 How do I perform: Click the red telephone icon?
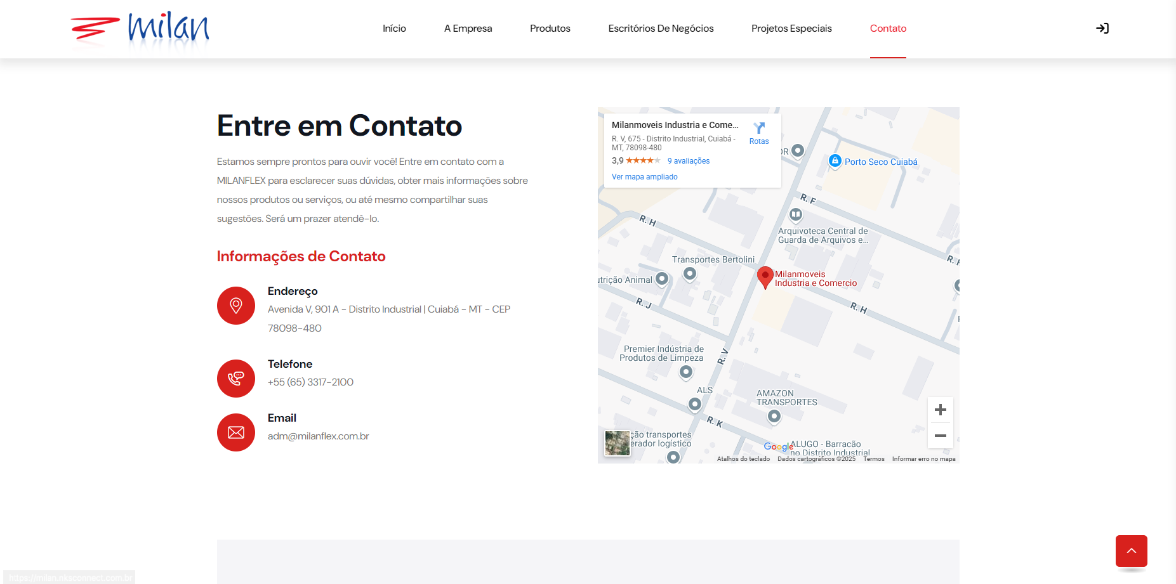tap(236, 379)
